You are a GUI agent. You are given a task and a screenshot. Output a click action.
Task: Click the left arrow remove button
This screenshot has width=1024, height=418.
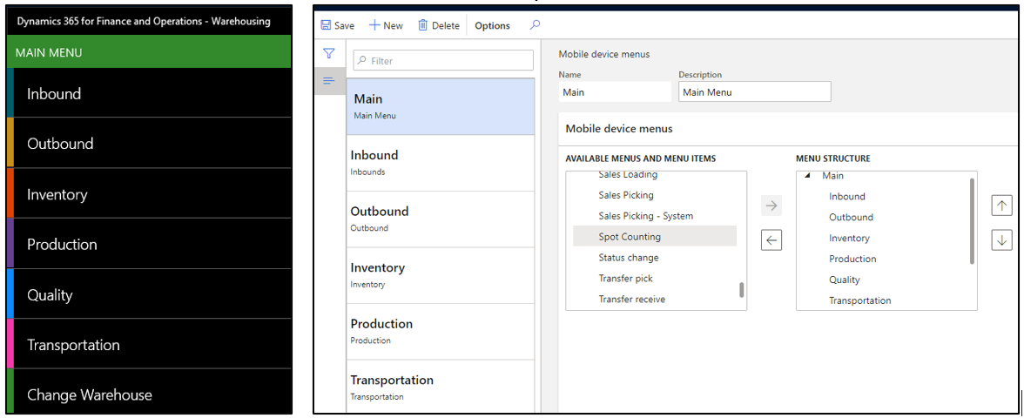pyautogui.click(x=771, y=240)
